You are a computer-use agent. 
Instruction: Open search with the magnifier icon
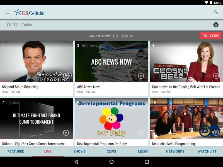point(216,12)
